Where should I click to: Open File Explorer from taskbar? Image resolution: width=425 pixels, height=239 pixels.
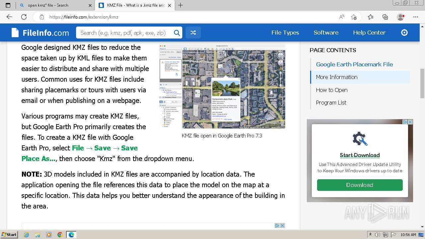pos(38,235)
